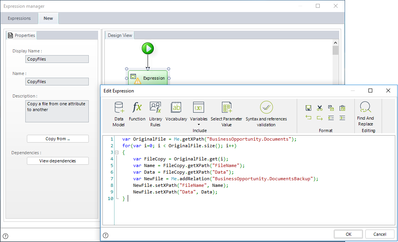398x242 pixels.
Task: Open Library Rules in Include group
Action: [x=155, y=114]
